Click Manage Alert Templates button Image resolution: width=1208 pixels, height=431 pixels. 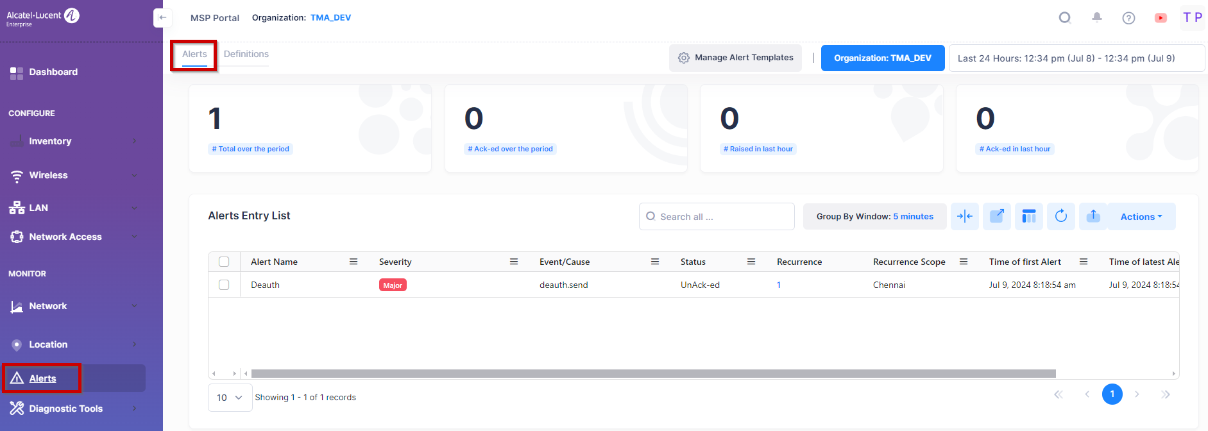pyautogui.click(x=735, y=58)
